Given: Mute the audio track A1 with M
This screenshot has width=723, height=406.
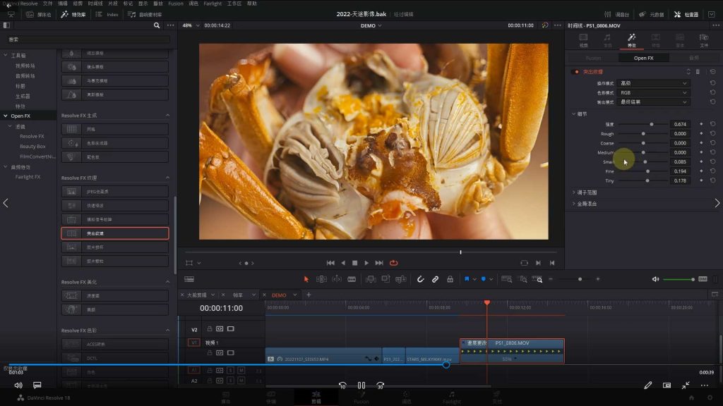Looking at the screenshot, I should [x=241, y=370].
